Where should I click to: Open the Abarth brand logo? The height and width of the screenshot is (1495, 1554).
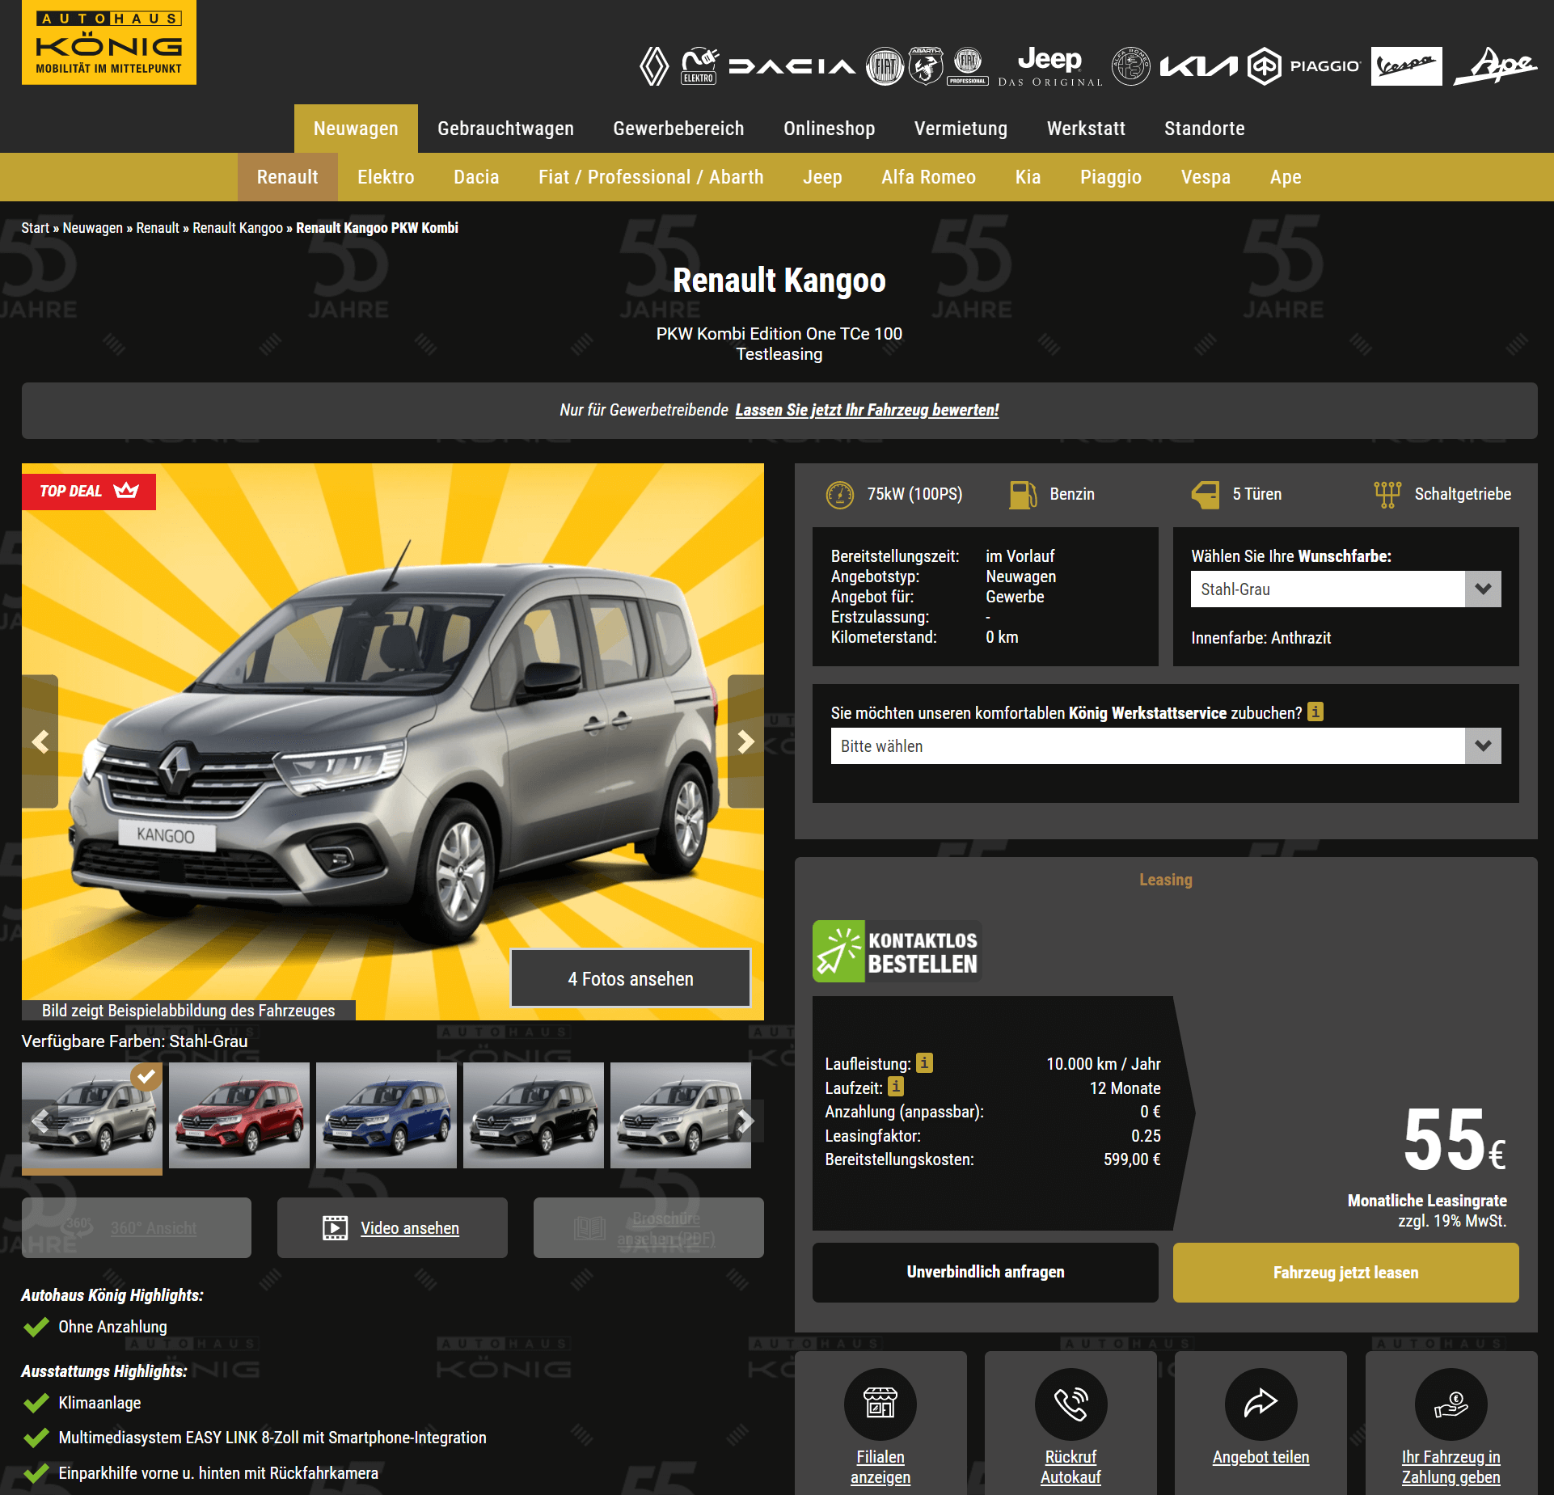pyautogui.click(x=926, y=66)
